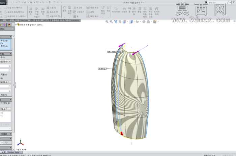This screenshot has width=236, height=156.
Task: Click the 보강대 rib tool
Action: (78, 8)
